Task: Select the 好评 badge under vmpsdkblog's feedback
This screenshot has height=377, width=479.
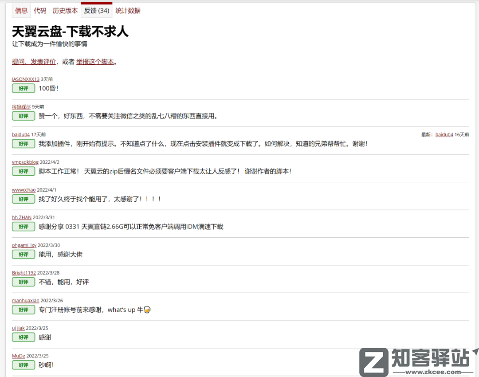Action: 23,171
